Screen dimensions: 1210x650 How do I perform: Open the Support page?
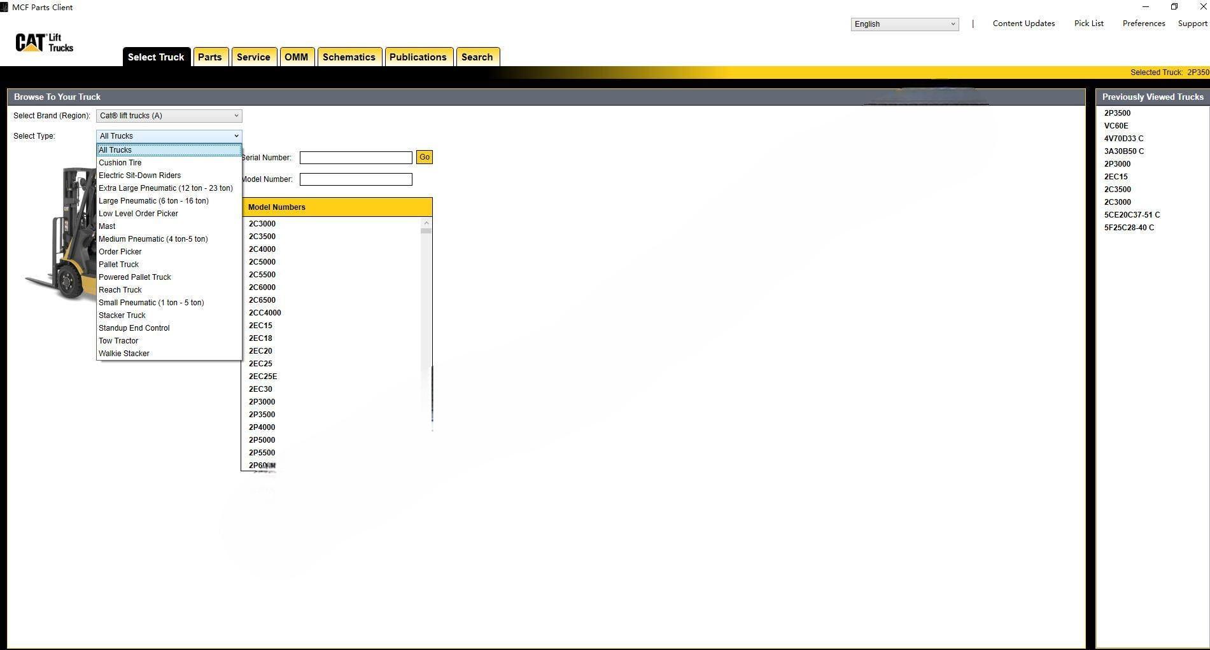click(x=1192, y=24)
